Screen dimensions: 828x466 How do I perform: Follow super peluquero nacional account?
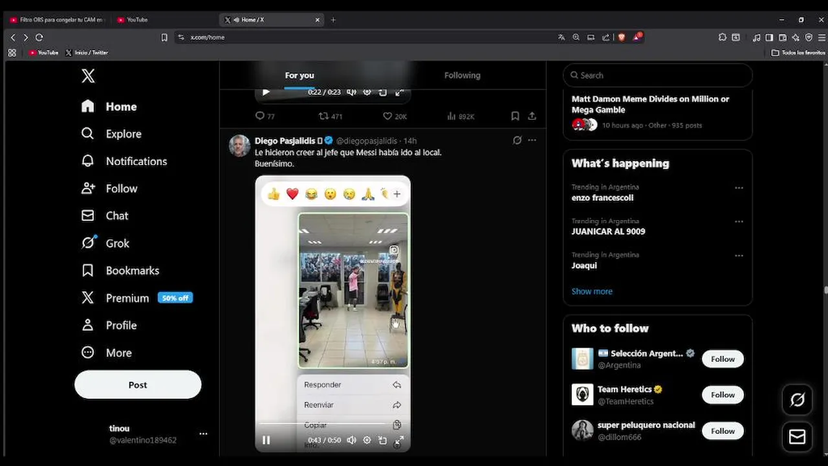coord(723,431)
